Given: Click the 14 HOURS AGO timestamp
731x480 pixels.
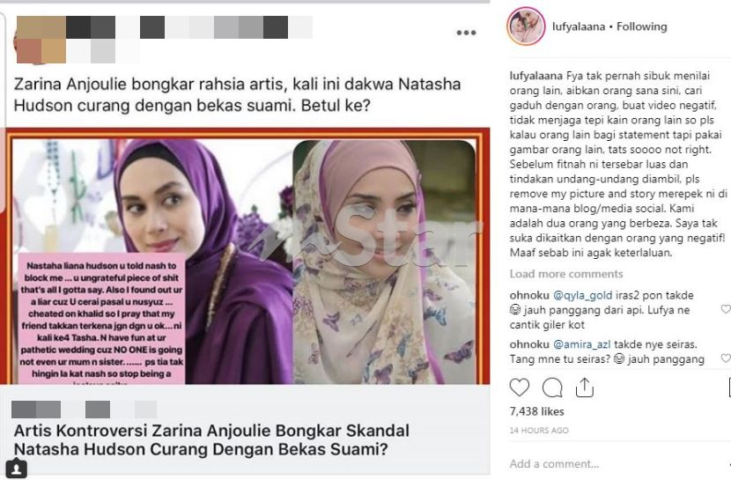Looking at the screenshot, I should [x=539, y=431].
